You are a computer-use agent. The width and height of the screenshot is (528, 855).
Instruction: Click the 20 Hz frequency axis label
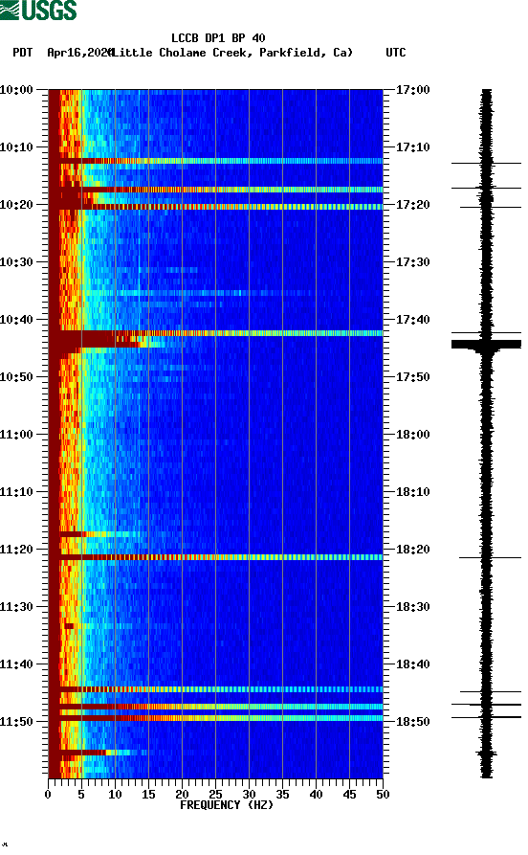click(x=182, y=795)
